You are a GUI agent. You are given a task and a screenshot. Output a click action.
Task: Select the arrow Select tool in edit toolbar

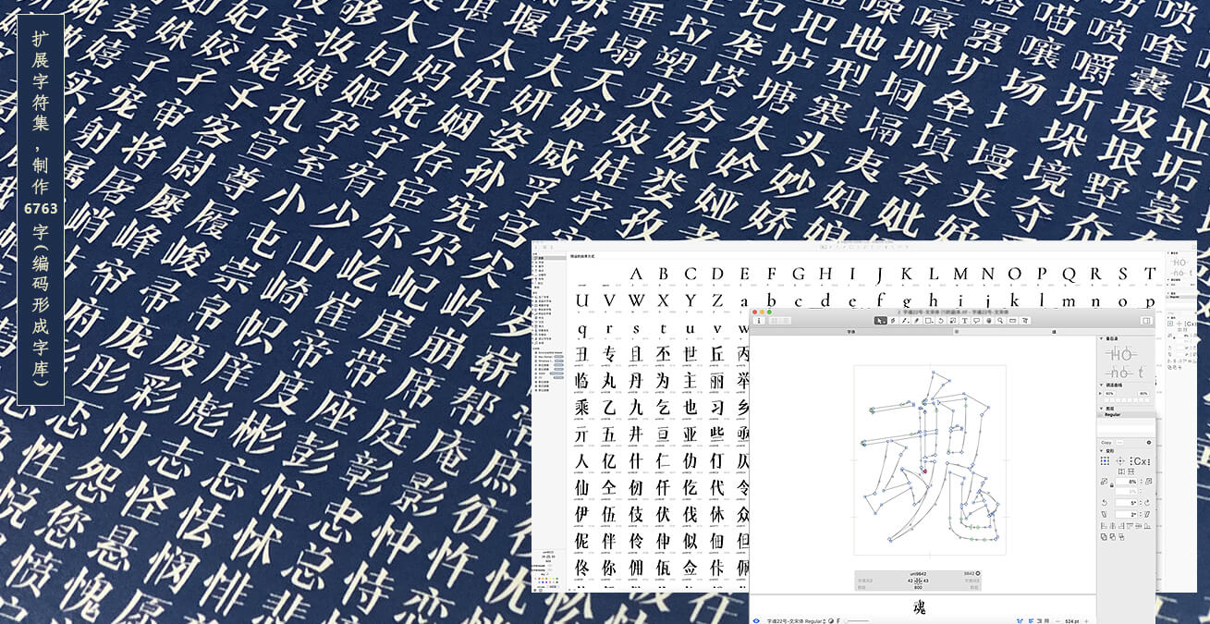(x=880, y=321)
